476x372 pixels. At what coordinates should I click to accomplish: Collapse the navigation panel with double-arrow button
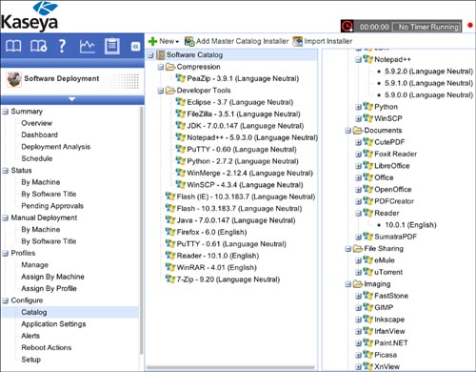135,47
